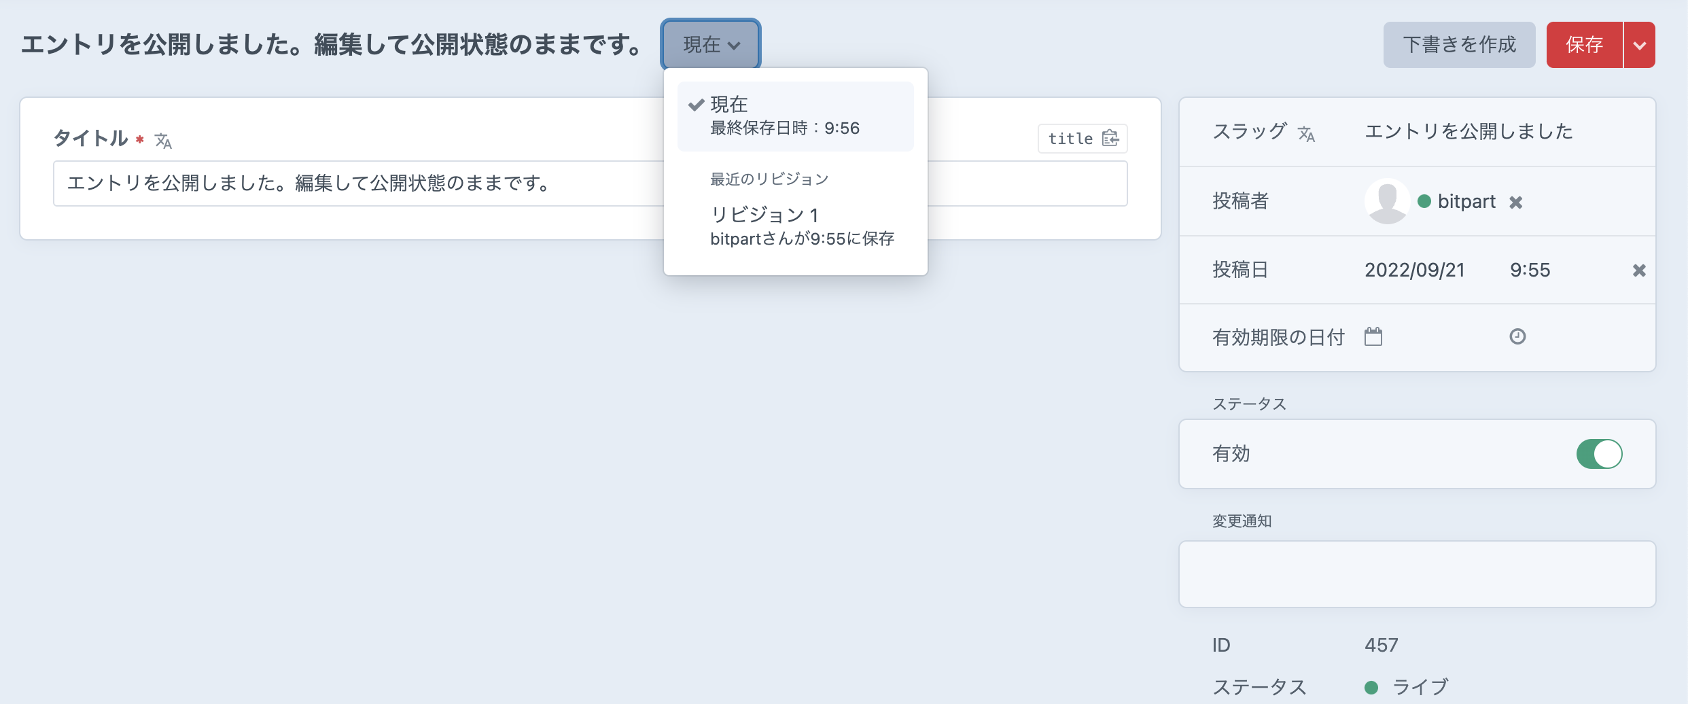
Task: Open translation settings for the スラッグ field
Action: [x=1308, y=134]
